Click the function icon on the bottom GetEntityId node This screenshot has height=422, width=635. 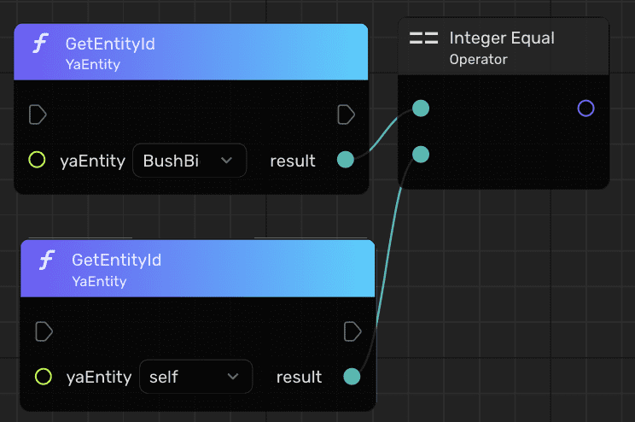pos(46,261)
